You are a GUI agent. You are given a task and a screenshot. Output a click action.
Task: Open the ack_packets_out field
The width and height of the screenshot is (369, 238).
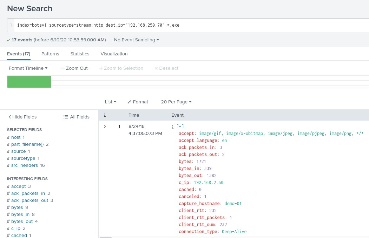click(x=29, y=200)
